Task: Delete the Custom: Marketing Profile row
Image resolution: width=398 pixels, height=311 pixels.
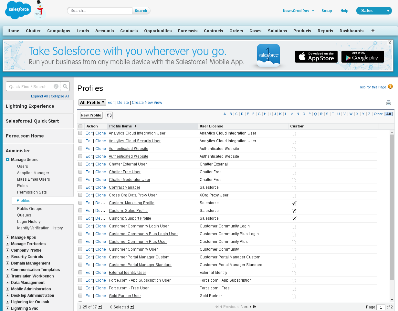Action: (x=100, y=203)
